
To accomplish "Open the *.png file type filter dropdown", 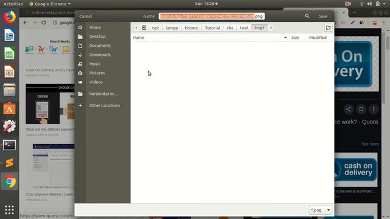I will 321,210.
